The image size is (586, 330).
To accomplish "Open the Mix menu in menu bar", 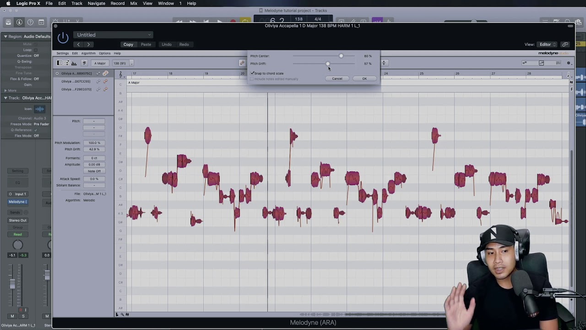I will coord(134,4).
